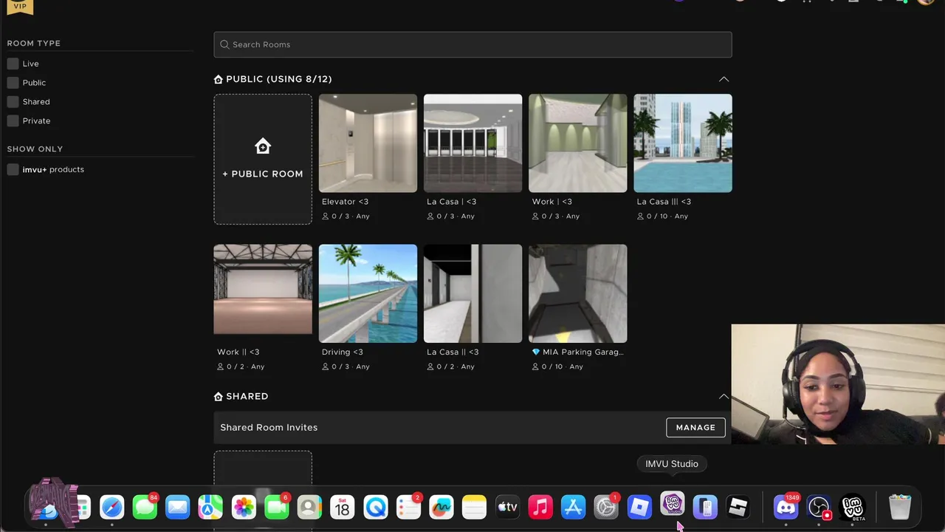The height and width of the screenshot is (532, 945).
Task: Open the Work || <3 room thumbnail
Action: [263, 293]
